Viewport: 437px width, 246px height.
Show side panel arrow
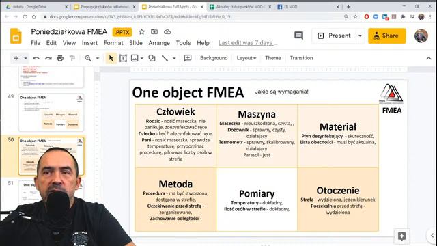432,236
